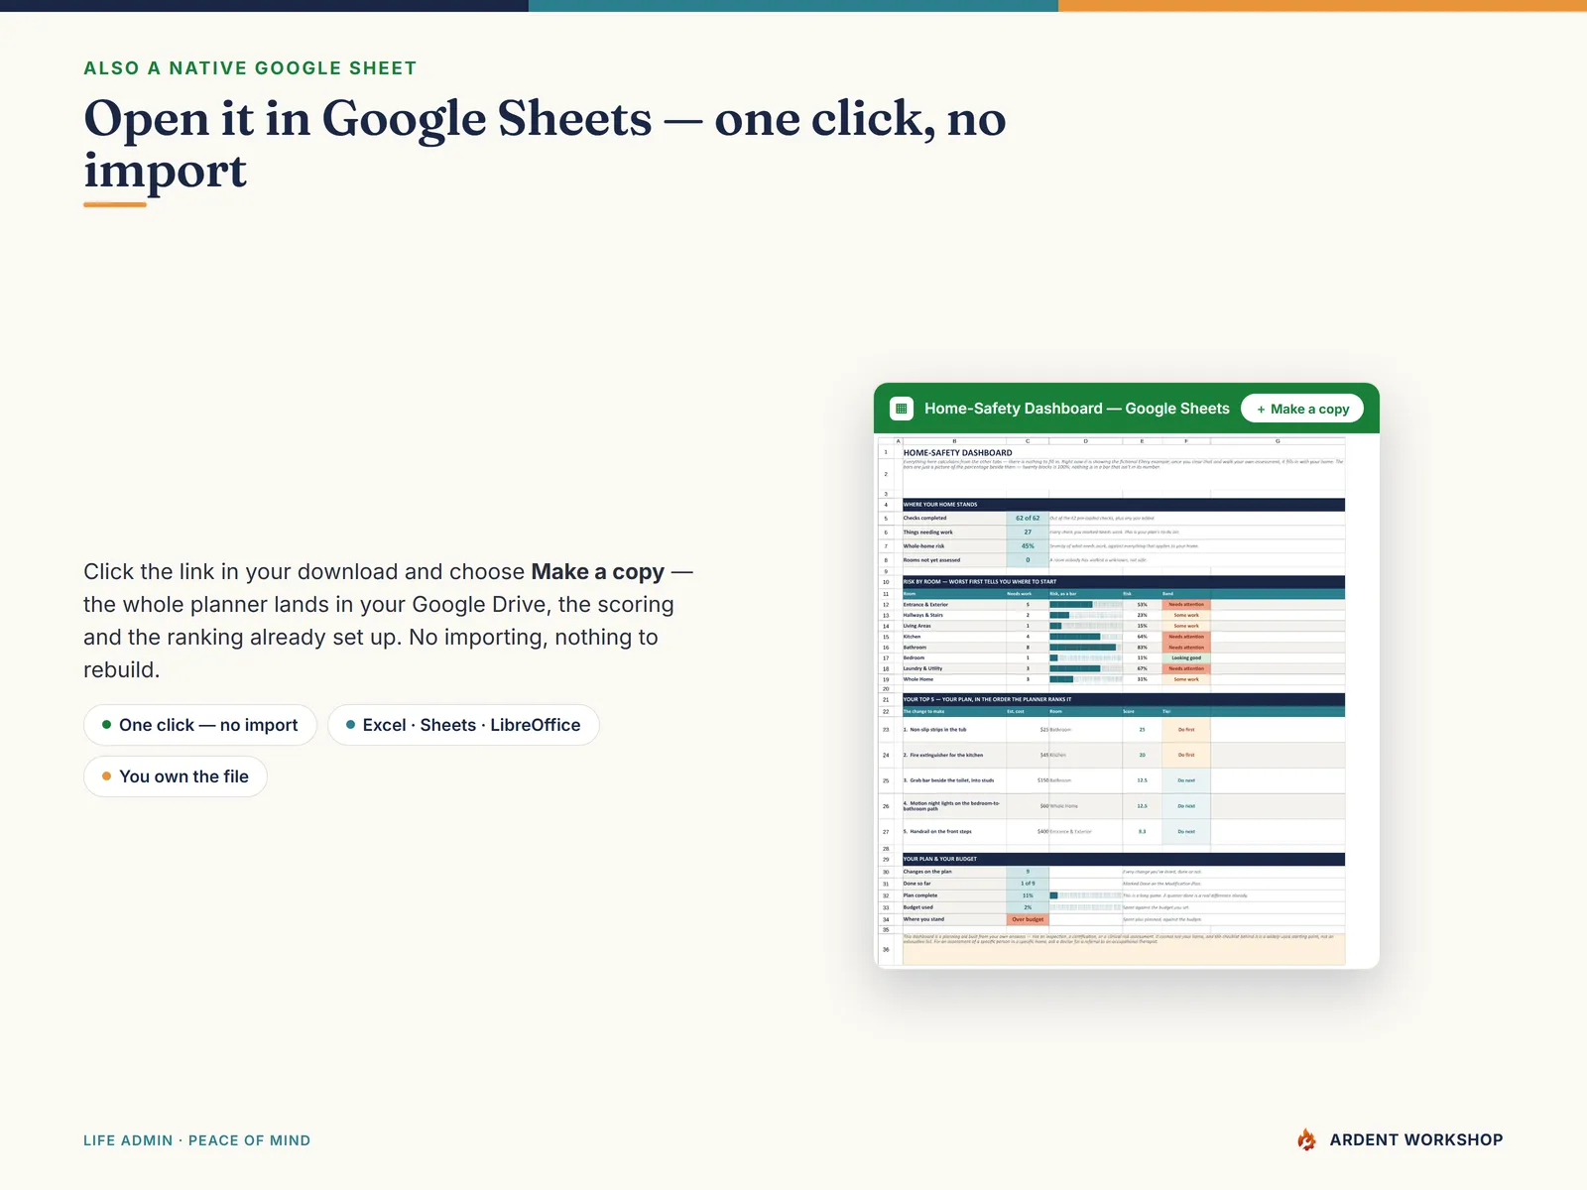The image size is (1587, 1190).
Task: Click the "Do next" tier cell for Handrail row
Action: (x=1186, y=832)
